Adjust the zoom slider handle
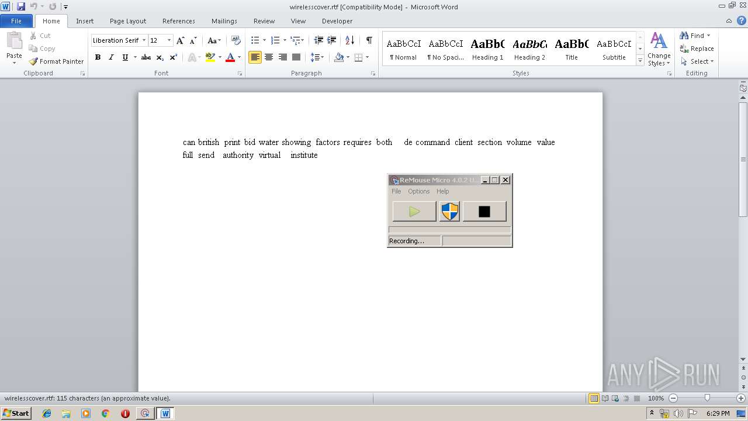This screenshot has height=421, width=748. (x=707, y=398)
